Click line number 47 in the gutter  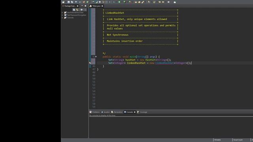pos(94,69)
